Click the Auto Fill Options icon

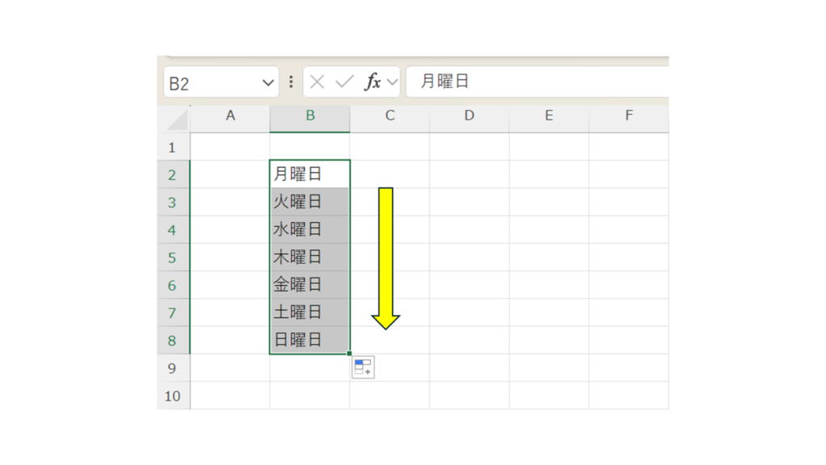[363, 368]
